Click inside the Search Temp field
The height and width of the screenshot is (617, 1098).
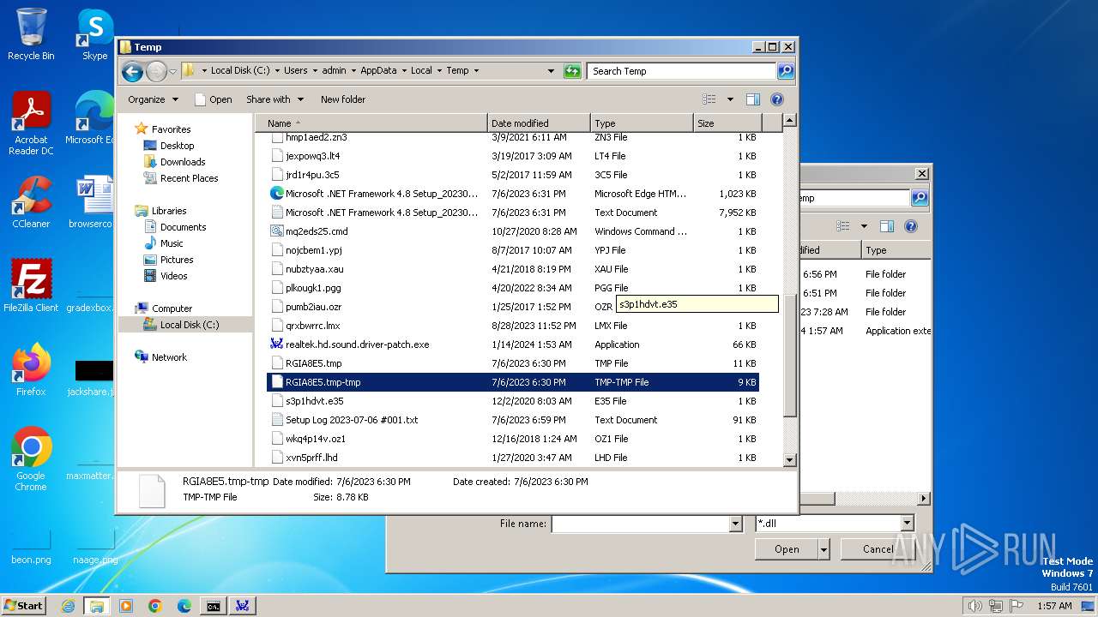[682, 71]
